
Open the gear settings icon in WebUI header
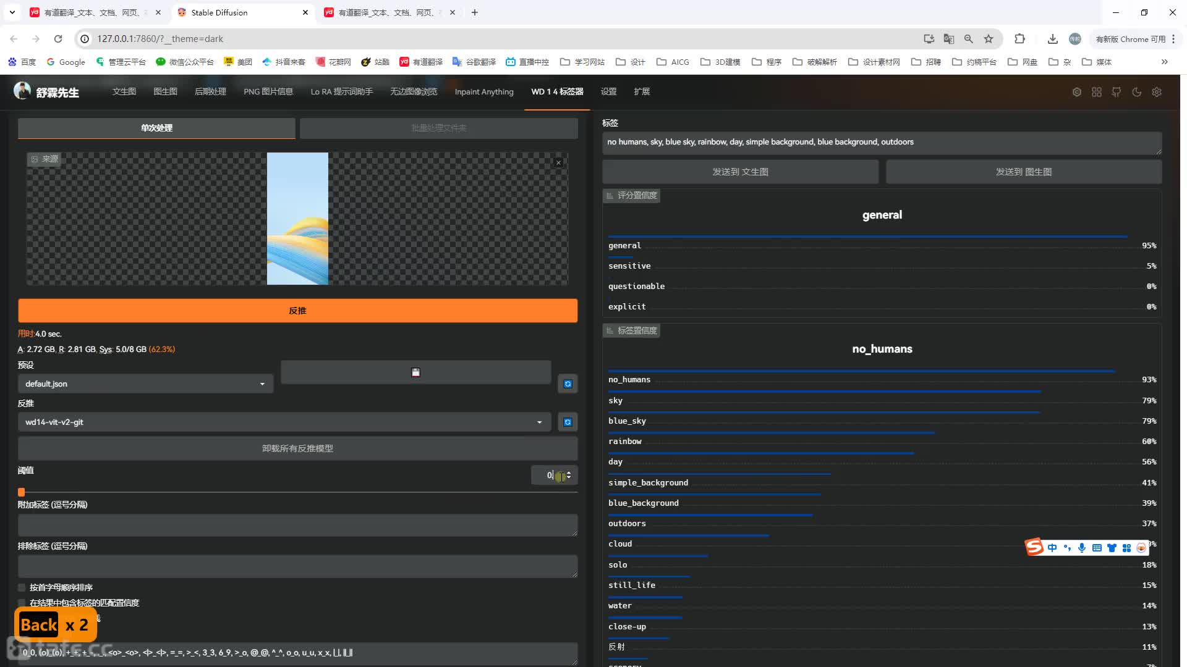(x=1157, y=92)
